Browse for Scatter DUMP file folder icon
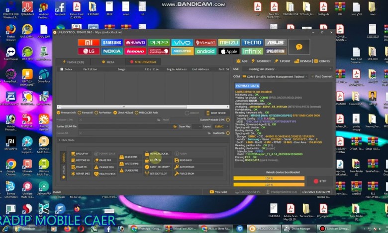388x233 pixels. point(175,126)
